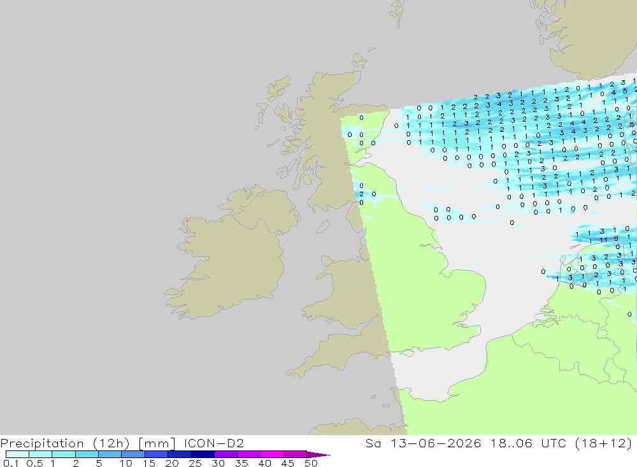637x467 pixels.
Task: Click the 25 legend scale label
Action: (195, 463)
